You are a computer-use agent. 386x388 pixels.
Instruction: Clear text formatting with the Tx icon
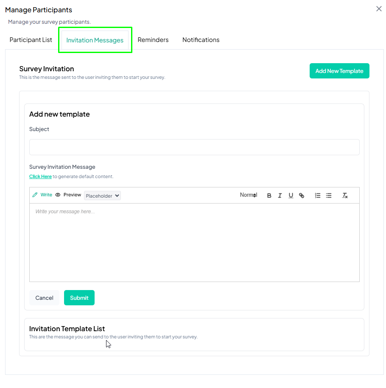tap(345, 195)
